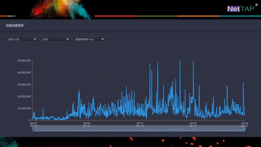
Task: Click the traffic spike peak at 09:30
Action: (x=193, y=62)
